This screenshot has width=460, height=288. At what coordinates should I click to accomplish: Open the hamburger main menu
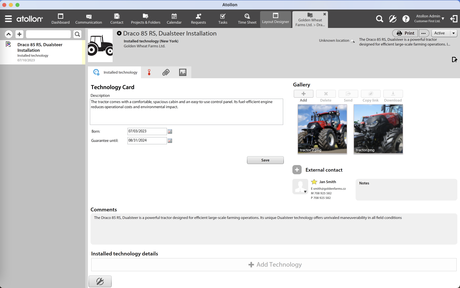[8, 19]
